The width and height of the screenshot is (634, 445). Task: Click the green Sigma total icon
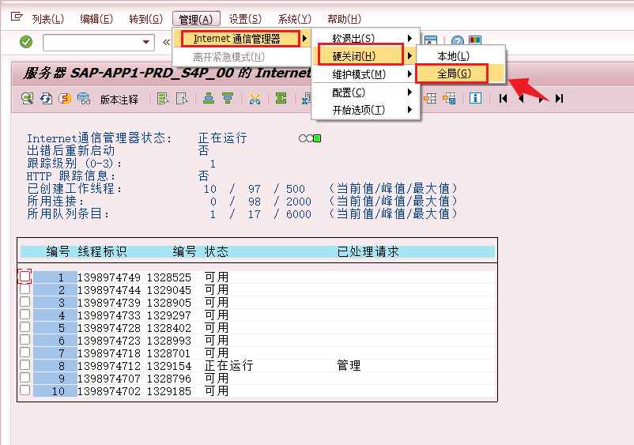pyautogui.click(x=281, y=98)
